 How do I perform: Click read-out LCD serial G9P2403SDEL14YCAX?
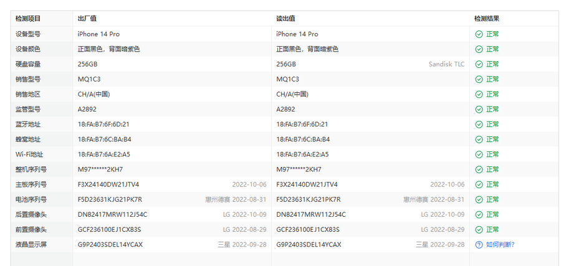point(309,245)
